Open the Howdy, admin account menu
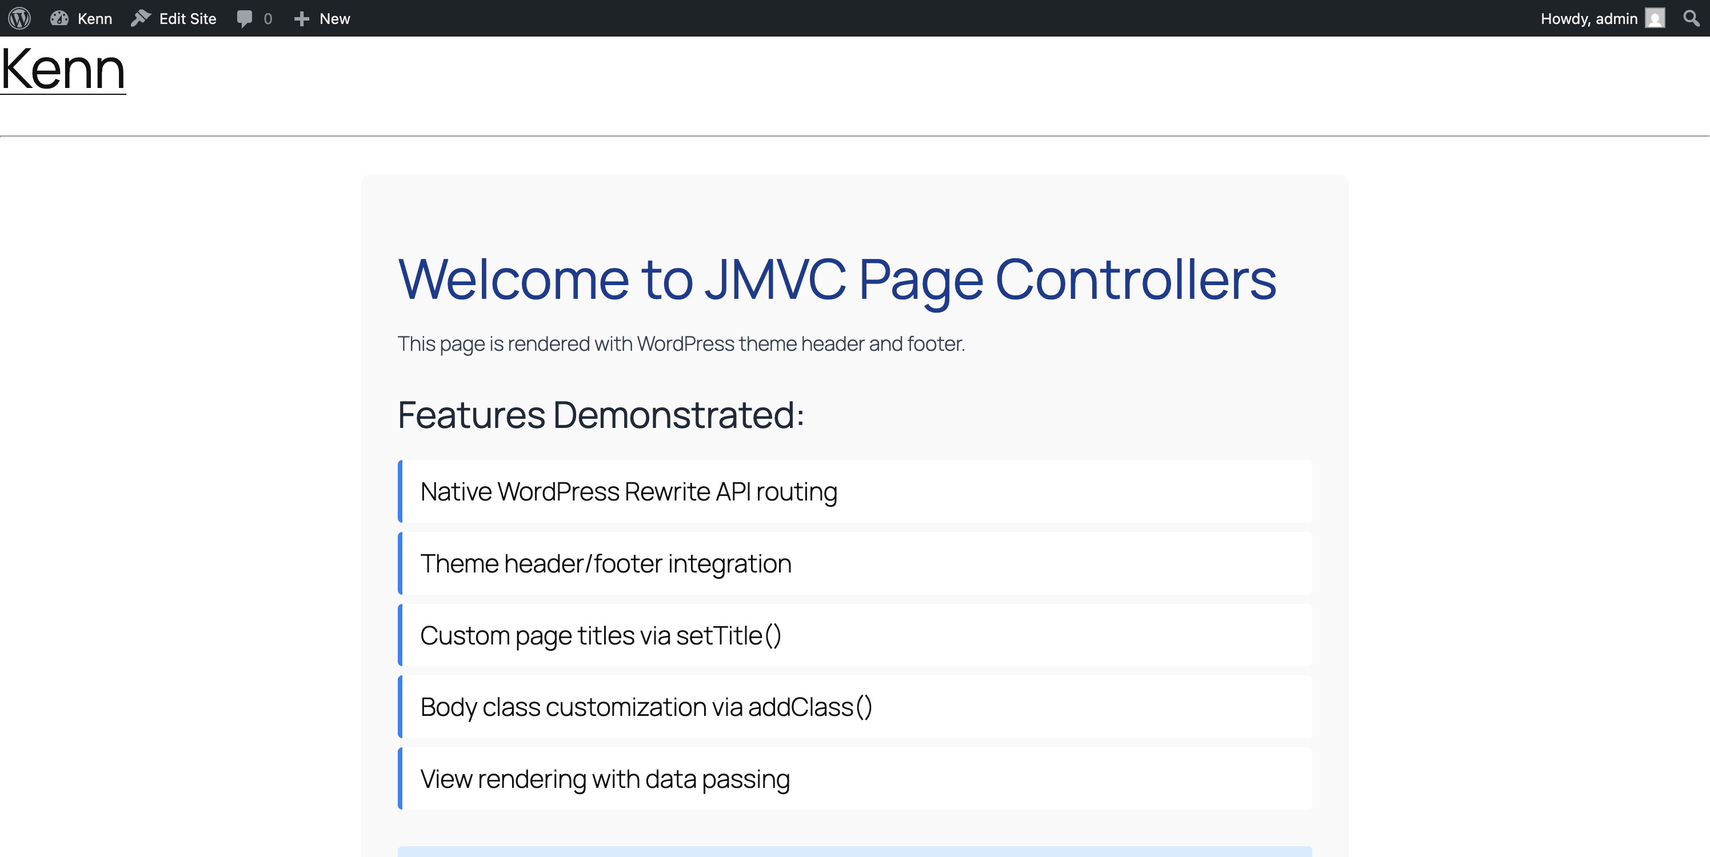 point(1602,18)
